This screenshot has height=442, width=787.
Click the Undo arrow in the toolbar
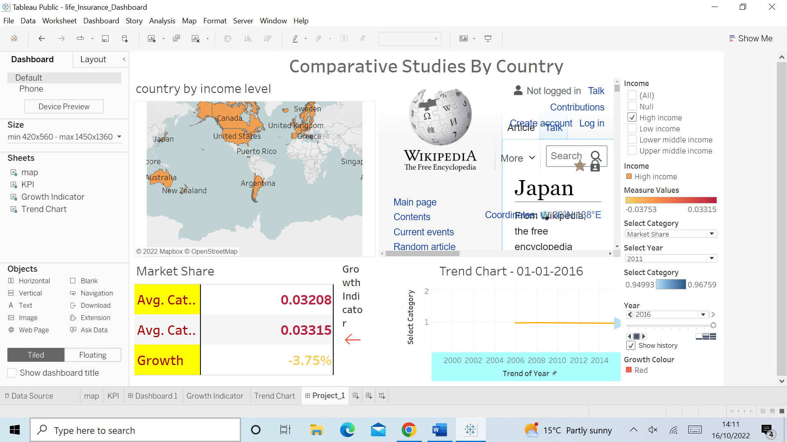[x=41, y=38]
